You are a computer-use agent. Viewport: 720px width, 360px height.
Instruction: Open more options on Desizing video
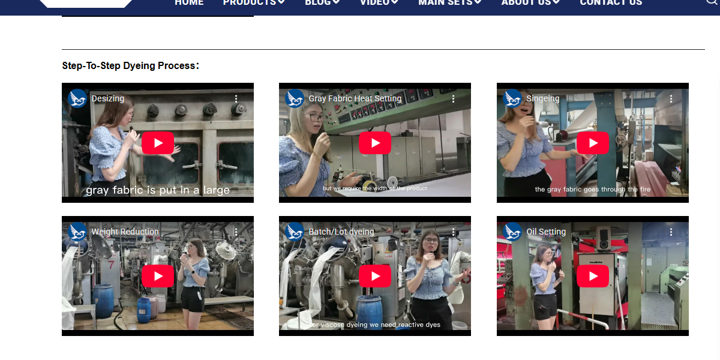(236, 98)
